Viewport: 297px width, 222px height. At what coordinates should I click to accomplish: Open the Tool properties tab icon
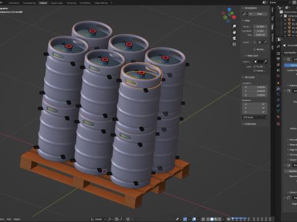click(x=278, y=46)
